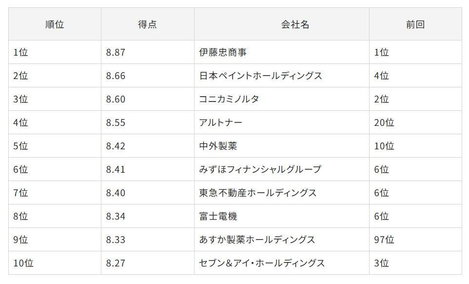
Task: Click the 97位 previous rank cell
Action: (x=384, y=240)
